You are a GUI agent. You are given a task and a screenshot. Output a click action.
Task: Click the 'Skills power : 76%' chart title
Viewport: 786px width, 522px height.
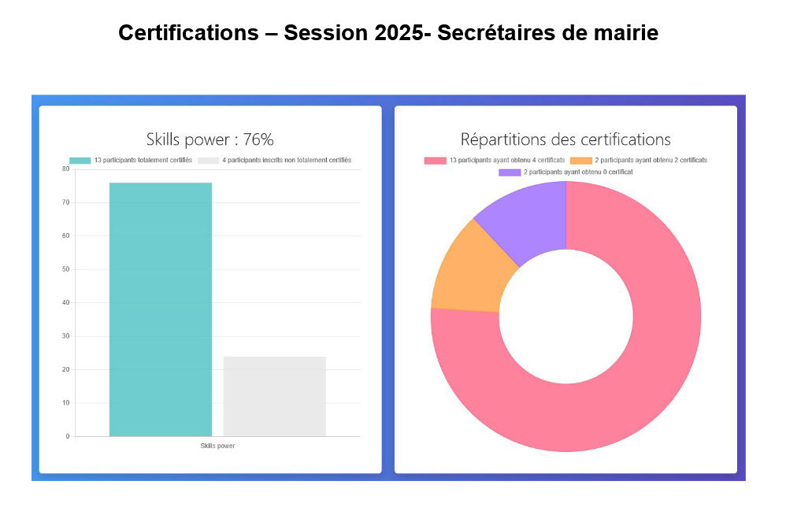pos(210,140)
